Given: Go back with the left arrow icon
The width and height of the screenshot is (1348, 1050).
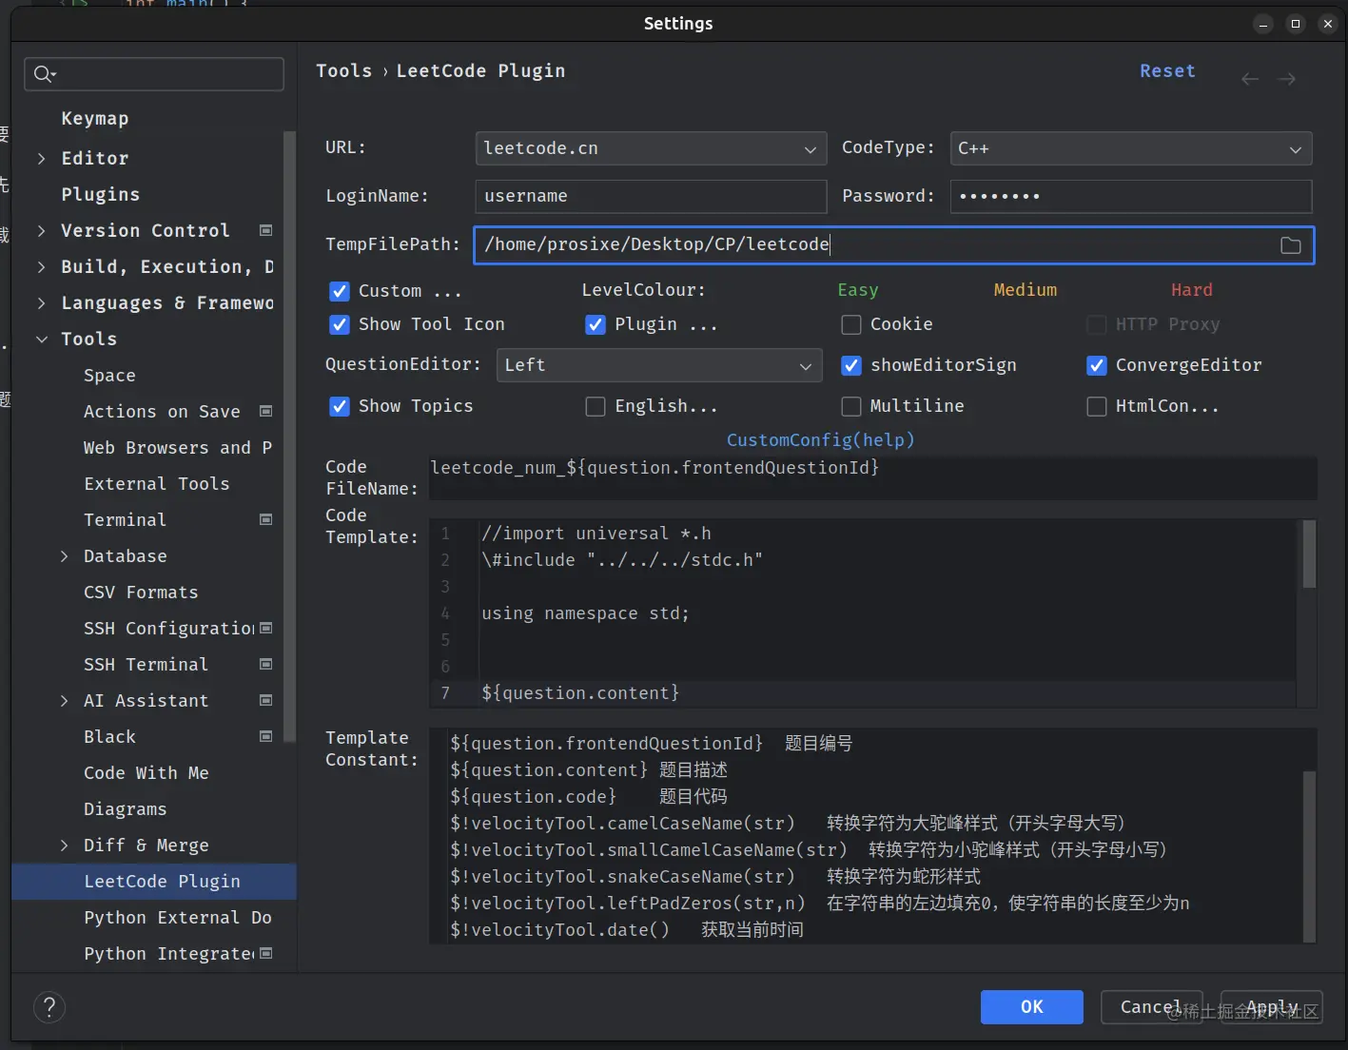Looking at the screenshot, I should click(x=1250, y=79).
